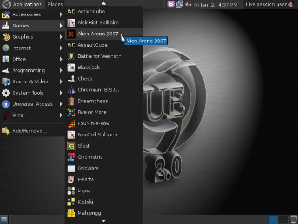Click the AisleRiot Solitaire card icon
This screenshot has height=224, width=298.
71,23
